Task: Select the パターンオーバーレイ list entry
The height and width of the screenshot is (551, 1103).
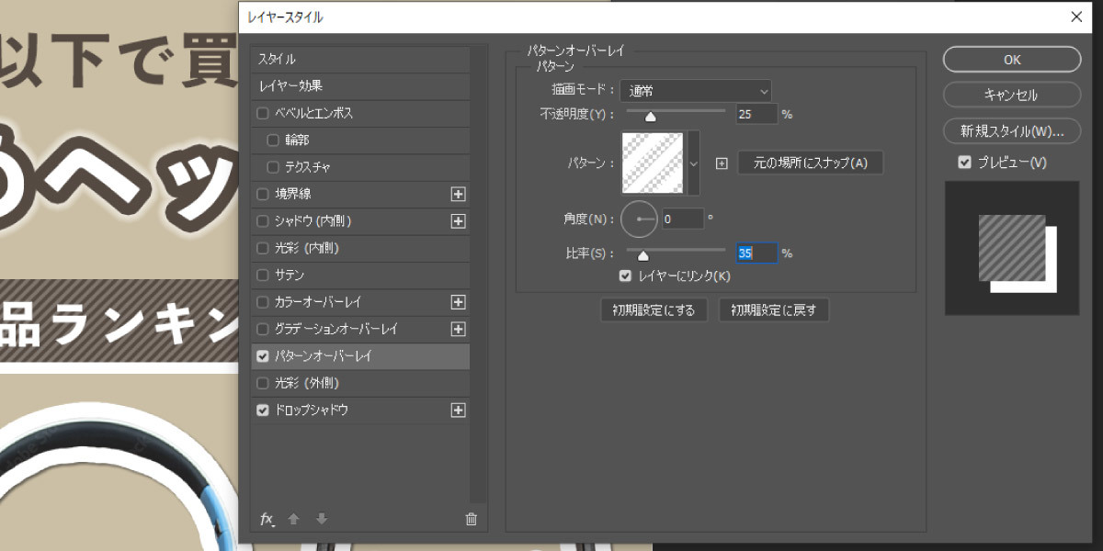Action: 360,356
